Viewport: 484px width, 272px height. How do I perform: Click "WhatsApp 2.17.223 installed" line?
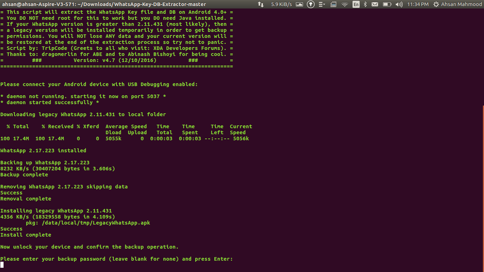pyautogui.click(x=43, y=151)
